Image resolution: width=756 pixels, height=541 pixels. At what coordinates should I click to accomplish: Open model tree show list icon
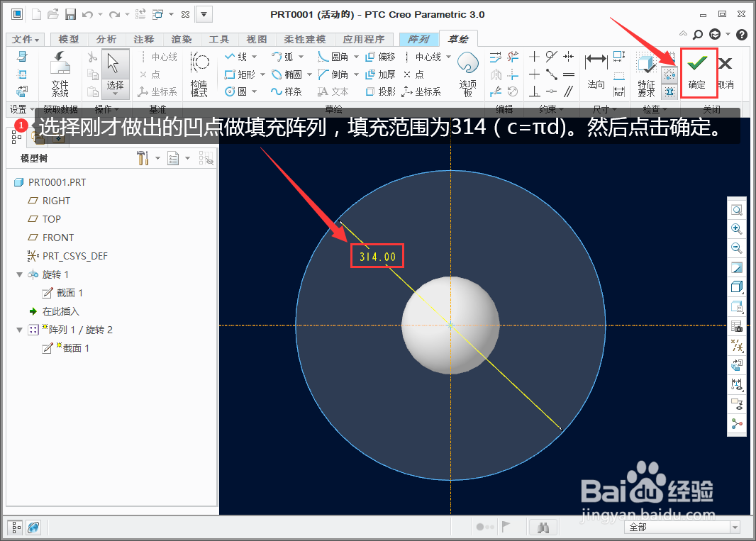173,158
